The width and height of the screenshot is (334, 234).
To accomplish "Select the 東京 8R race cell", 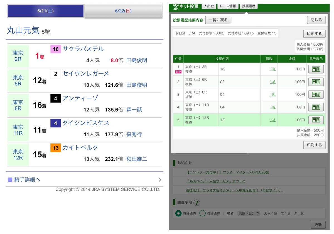I will click(18, 105).
